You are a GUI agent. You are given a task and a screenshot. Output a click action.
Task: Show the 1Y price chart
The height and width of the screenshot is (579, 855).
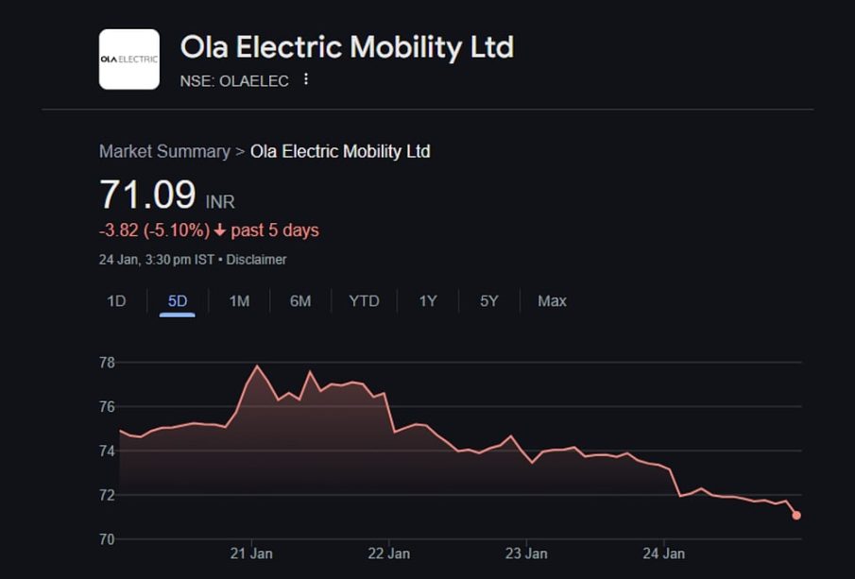pos(428,301)
